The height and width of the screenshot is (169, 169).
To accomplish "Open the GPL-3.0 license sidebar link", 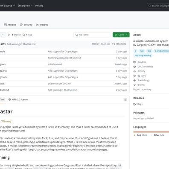I will pos(145,67).
